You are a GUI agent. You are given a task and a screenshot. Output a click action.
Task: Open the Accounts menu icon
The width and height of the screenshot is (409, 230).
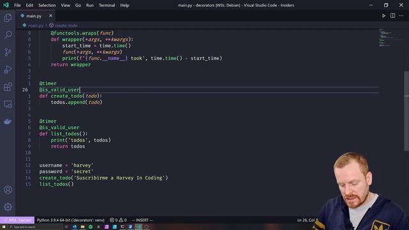click(8, 190)
